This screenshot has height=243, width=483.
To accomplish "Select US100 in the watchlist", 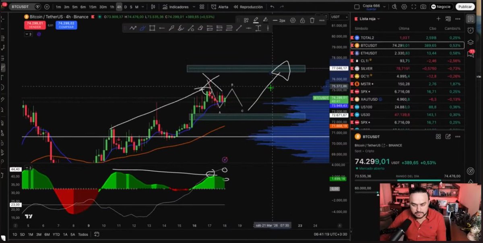I will [x=407, y=107].
